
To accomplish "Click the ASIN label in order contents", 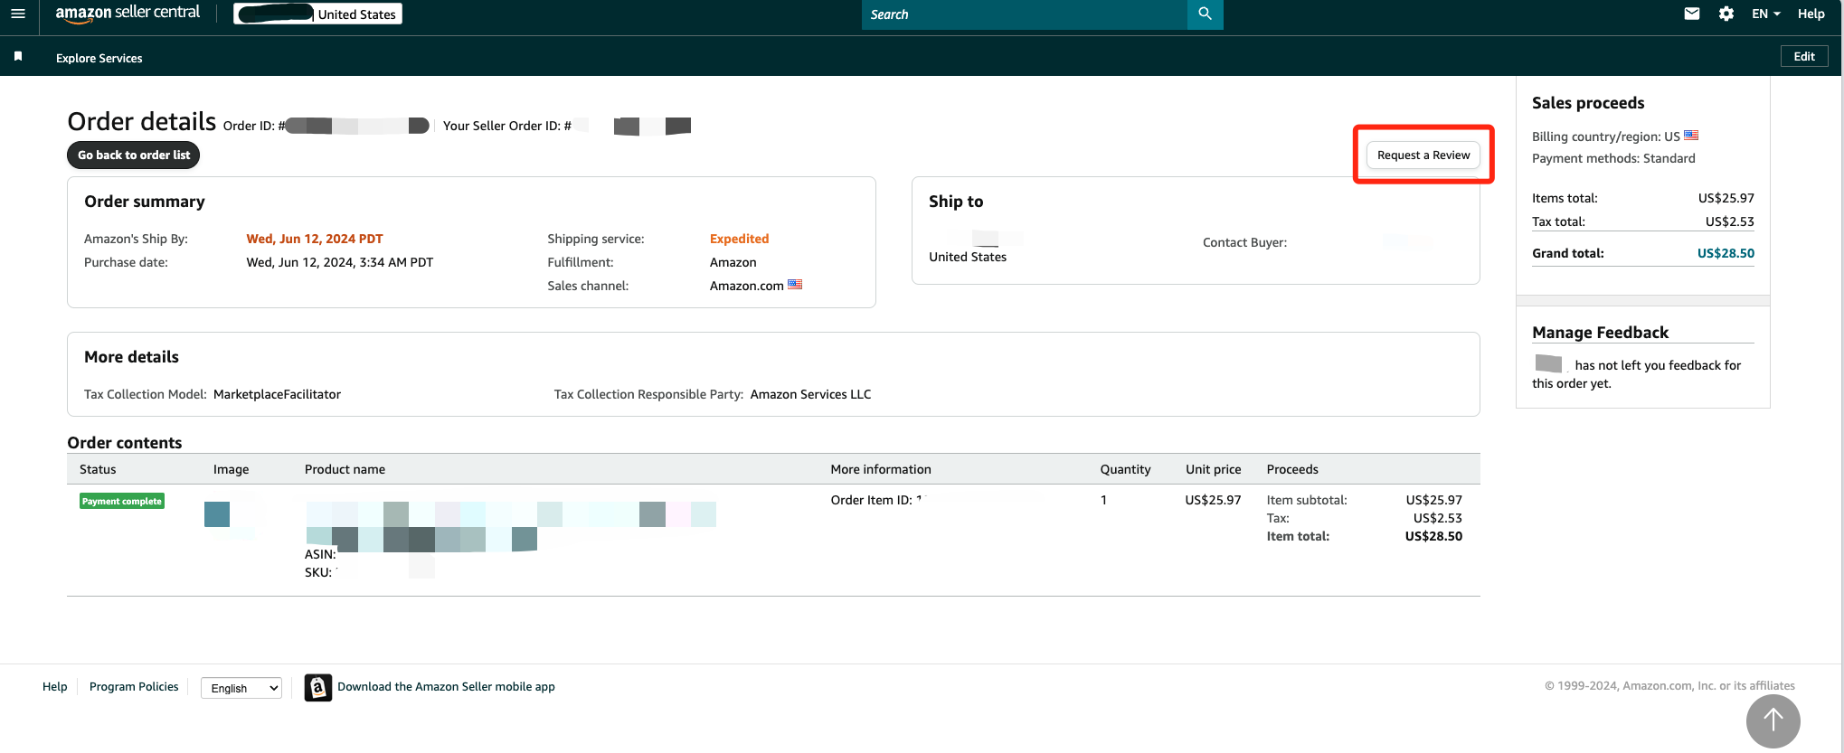I will click(320, 554).
